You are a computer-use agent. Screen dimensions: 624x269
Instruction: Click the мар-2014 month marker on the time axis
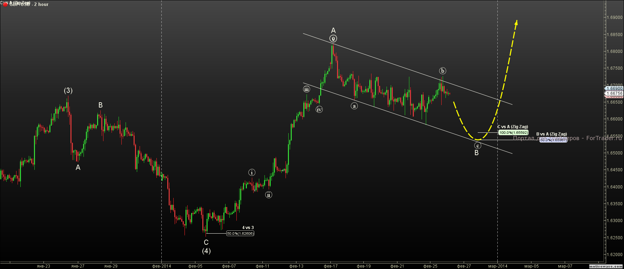click(x=497, y=266)
